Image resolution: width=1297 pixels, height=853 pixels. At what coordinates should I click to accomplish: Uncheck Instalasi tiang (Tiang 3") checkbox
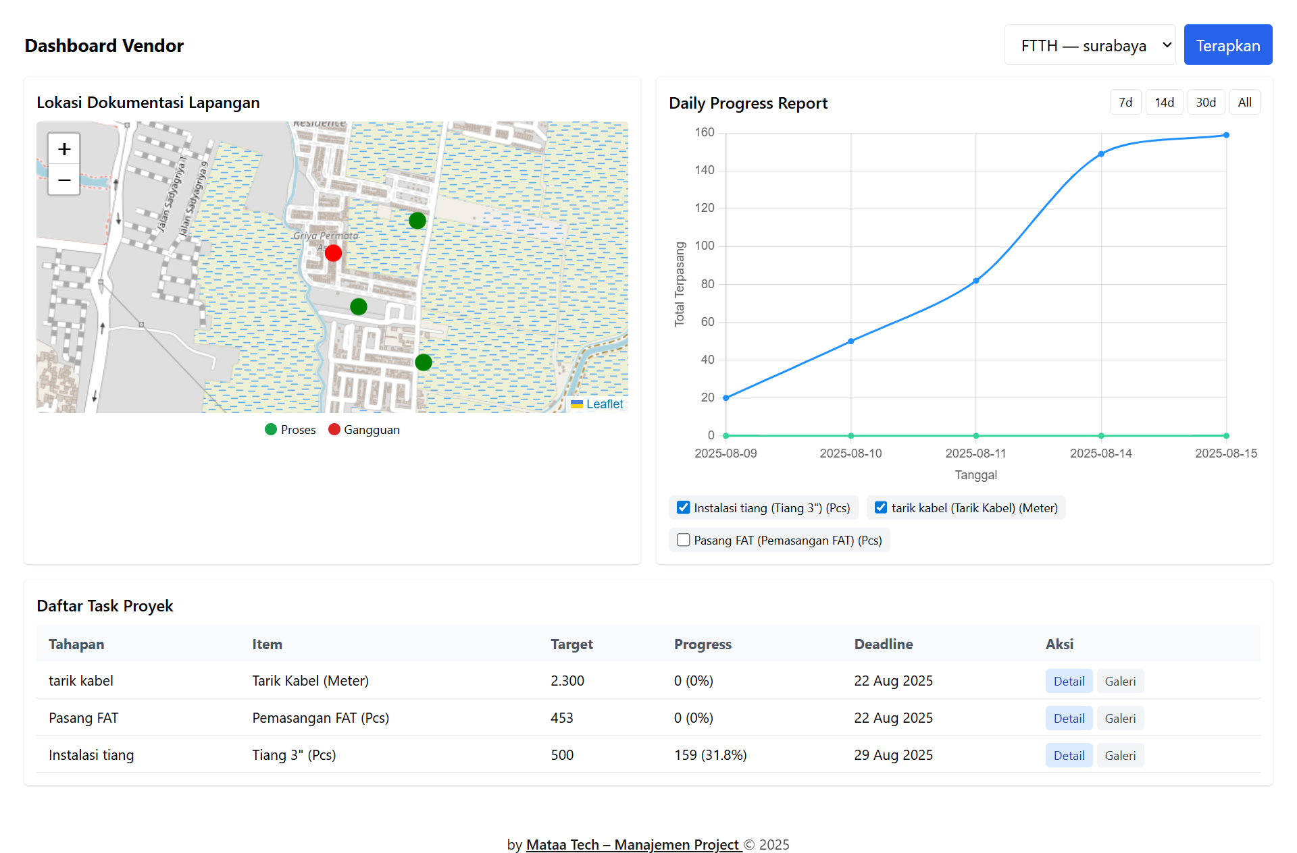coord(684,507)
